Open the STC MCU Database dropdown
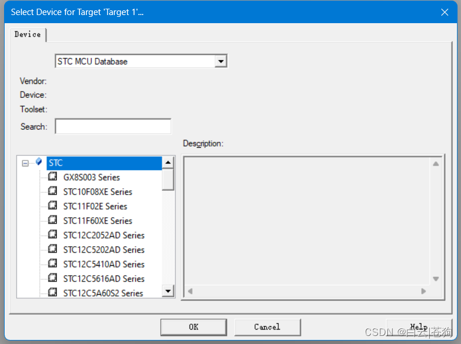The height and width of the screenshot is (344, 461). click(221, 61)
